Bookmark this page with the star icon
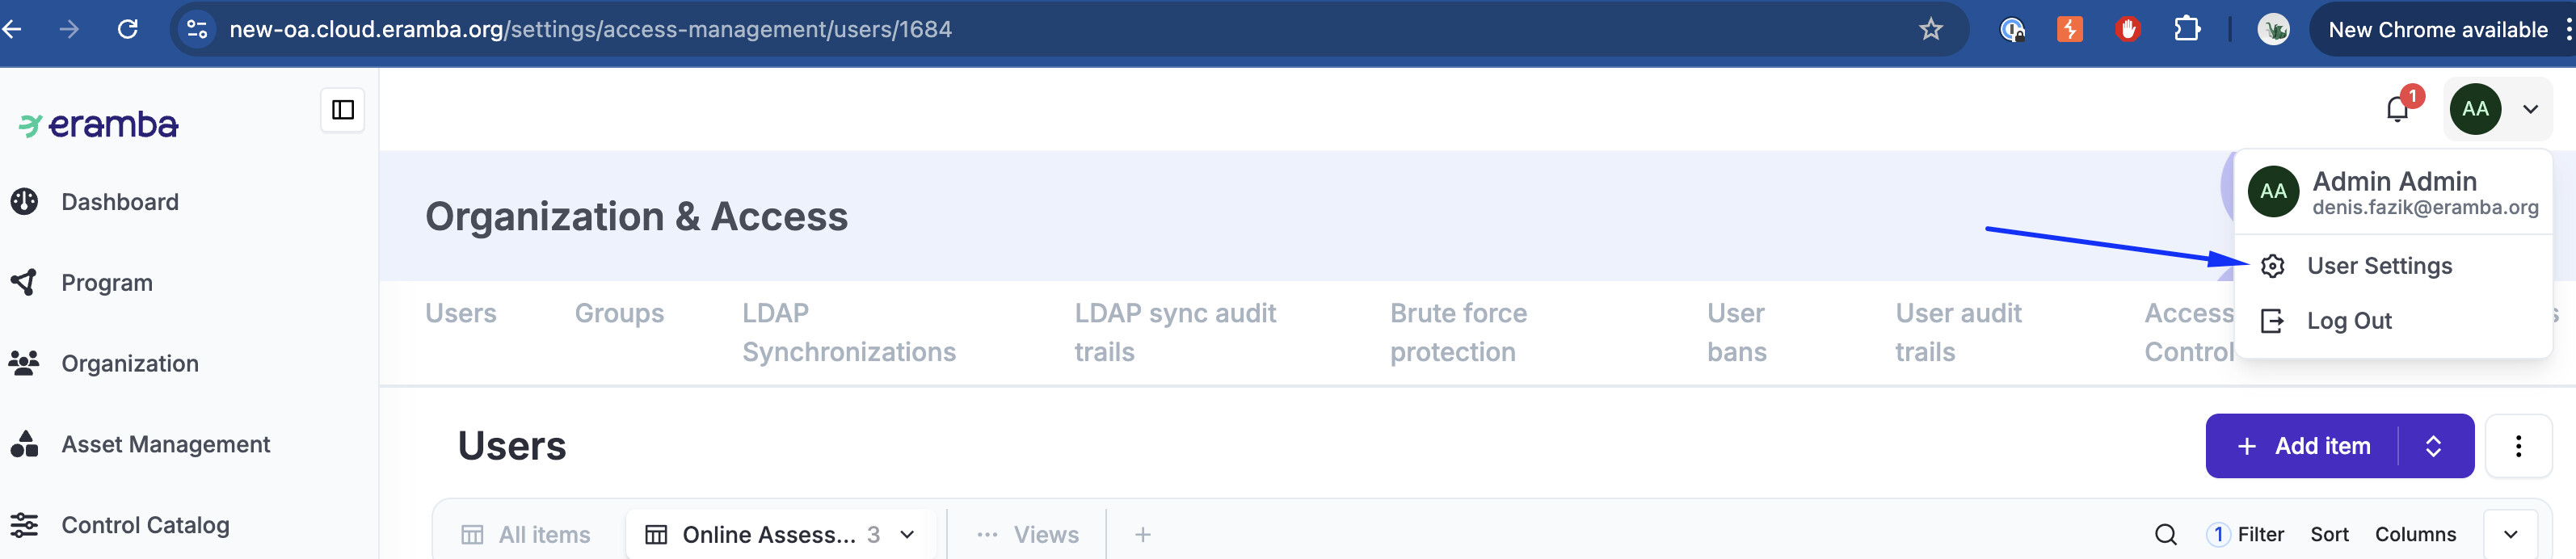 (1930, 30)
